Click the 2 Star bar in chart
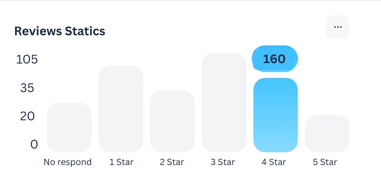This screenshot has height=189, width=381. pos(172,121)
